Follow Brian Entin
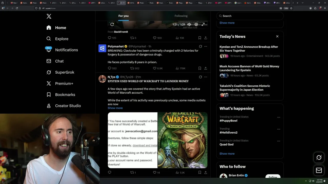 (x=273, y=177)
